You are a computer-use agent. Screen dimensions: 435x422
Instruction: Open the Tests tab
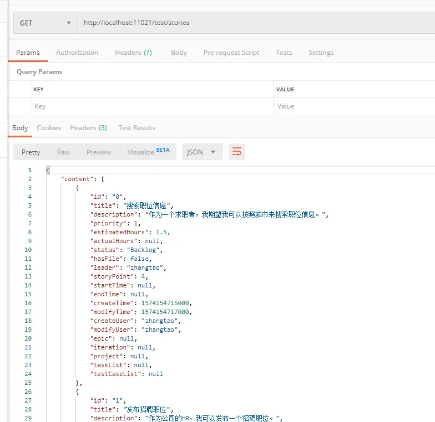pos(284,53)
